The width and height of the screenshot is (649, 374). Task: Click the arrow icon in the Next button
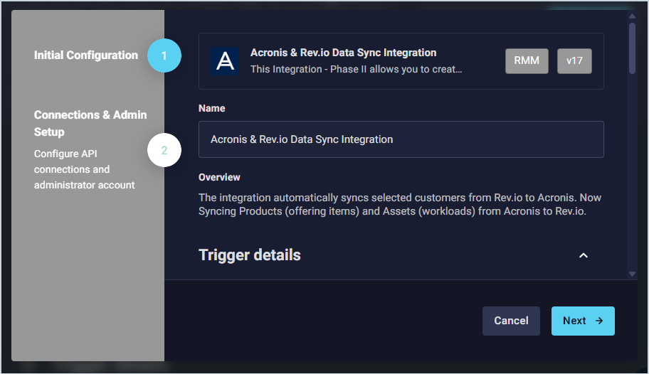click(599, 321)
